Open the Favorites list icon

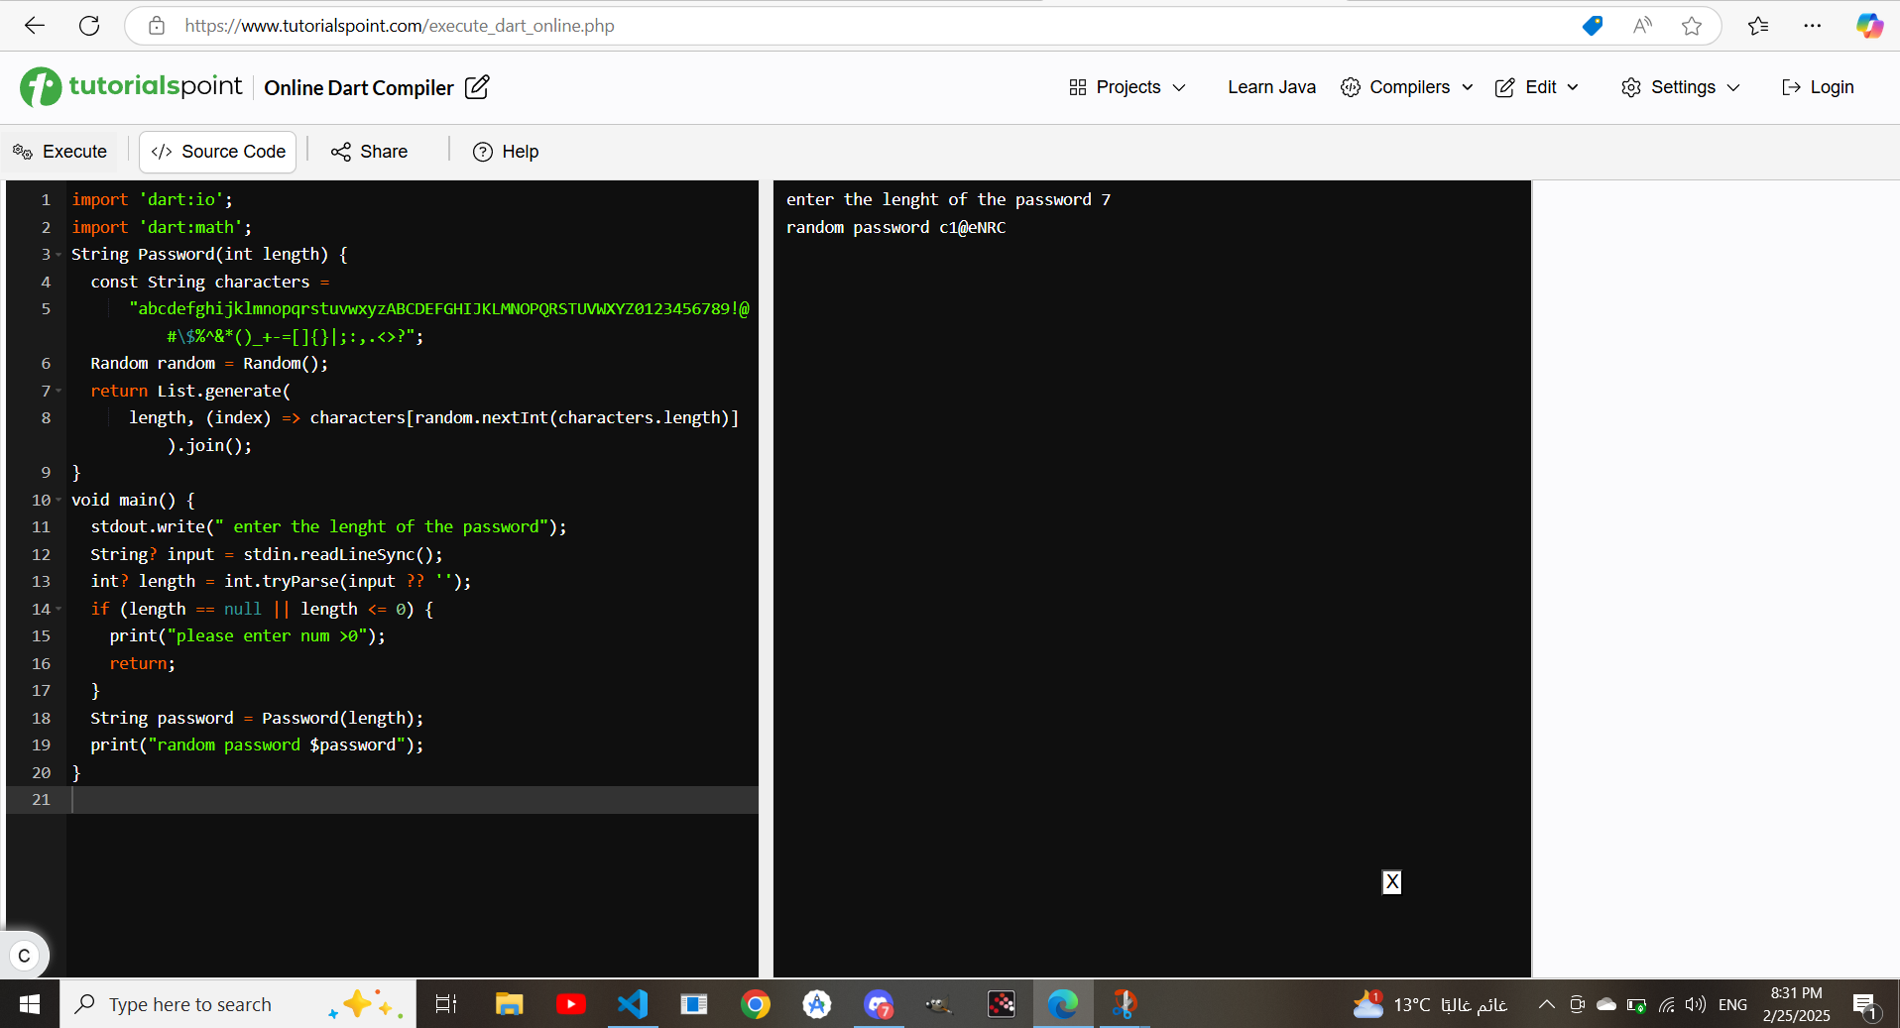click(x=1758, y=26)
